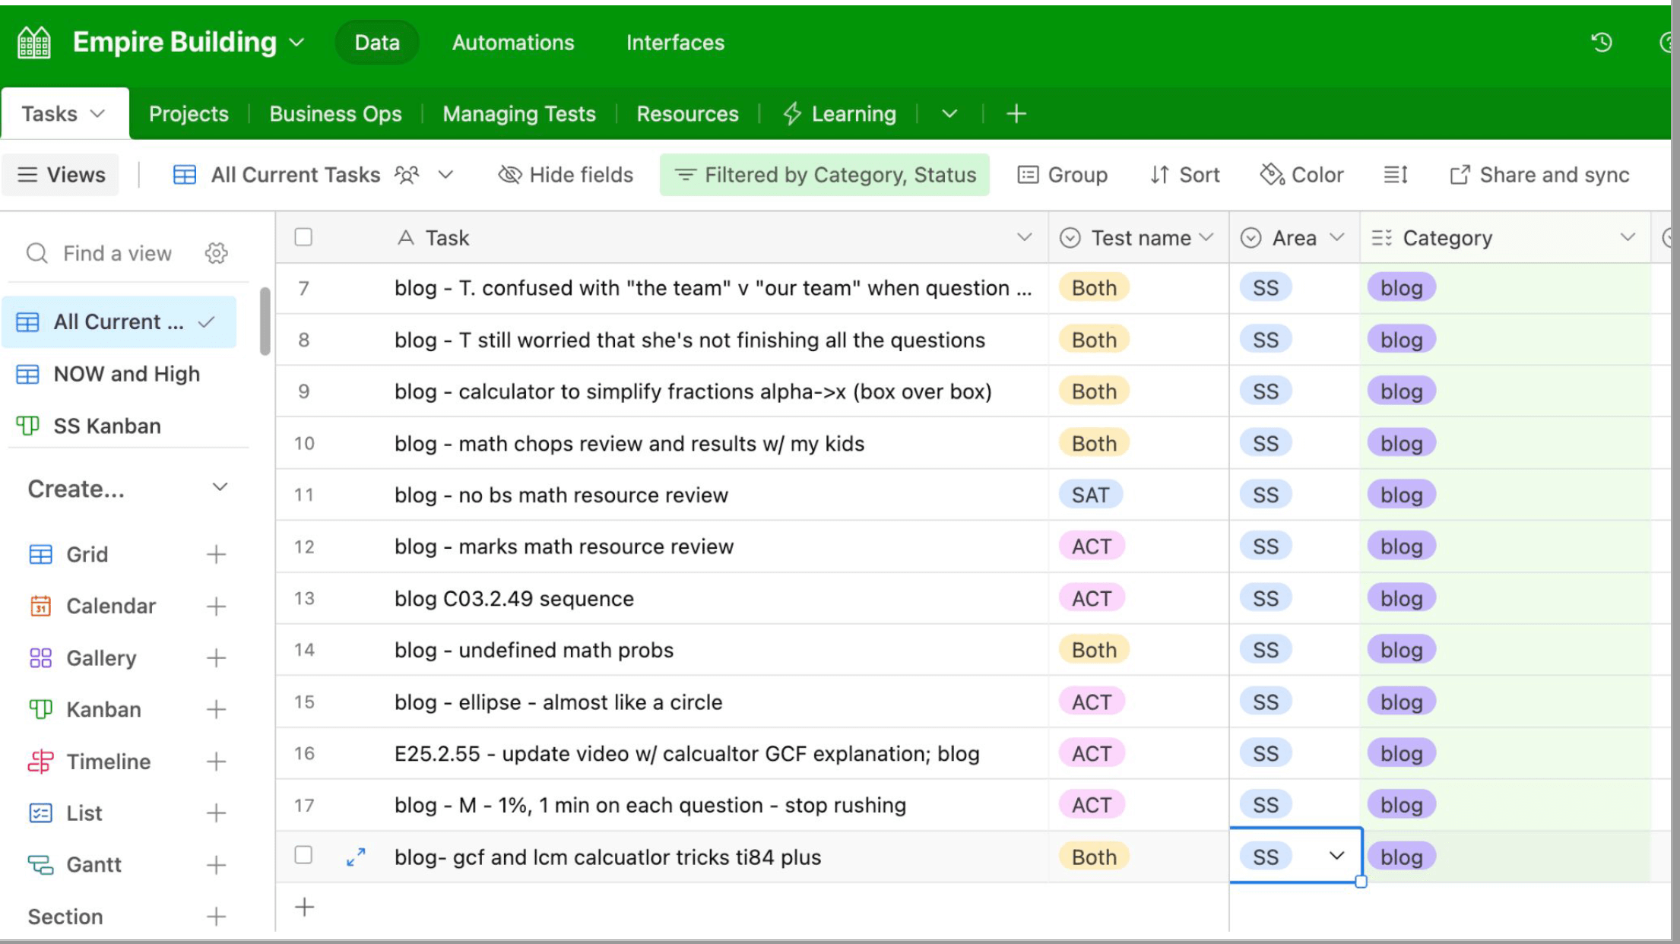Click the views list scrollbar
1680x944 pixels.
[x=265, y=321]
